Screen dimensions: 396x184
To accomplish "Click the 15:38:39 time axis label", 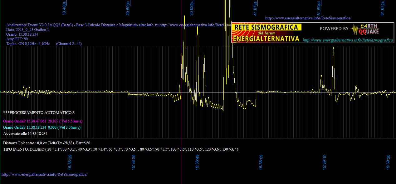I will coord(134,162).
